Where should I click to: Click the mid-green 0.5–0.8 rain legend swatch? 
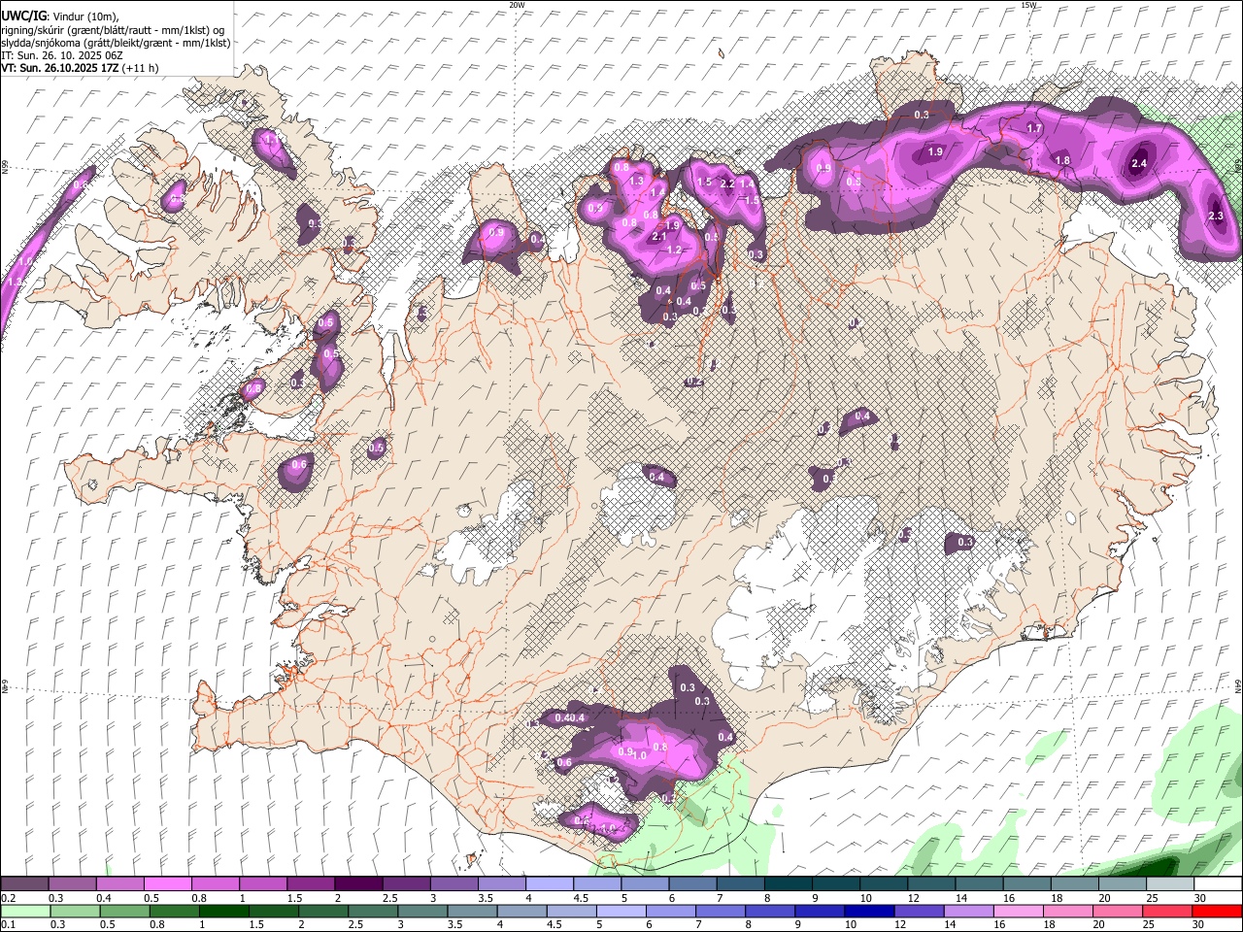tap(124, 911)
